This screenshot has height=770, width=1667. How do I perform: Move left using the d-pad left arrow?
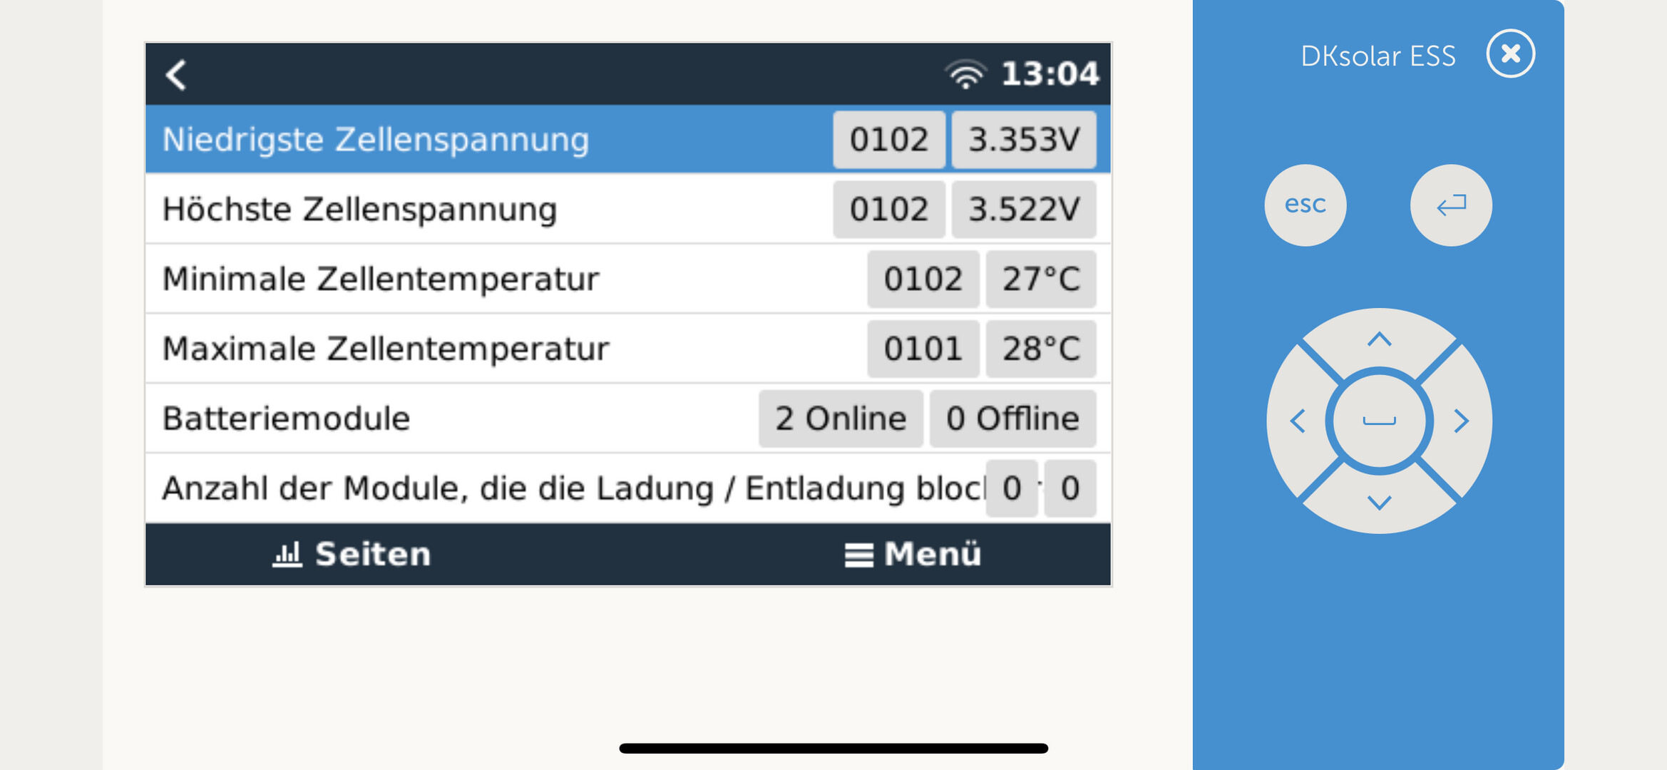(1298, 421)
